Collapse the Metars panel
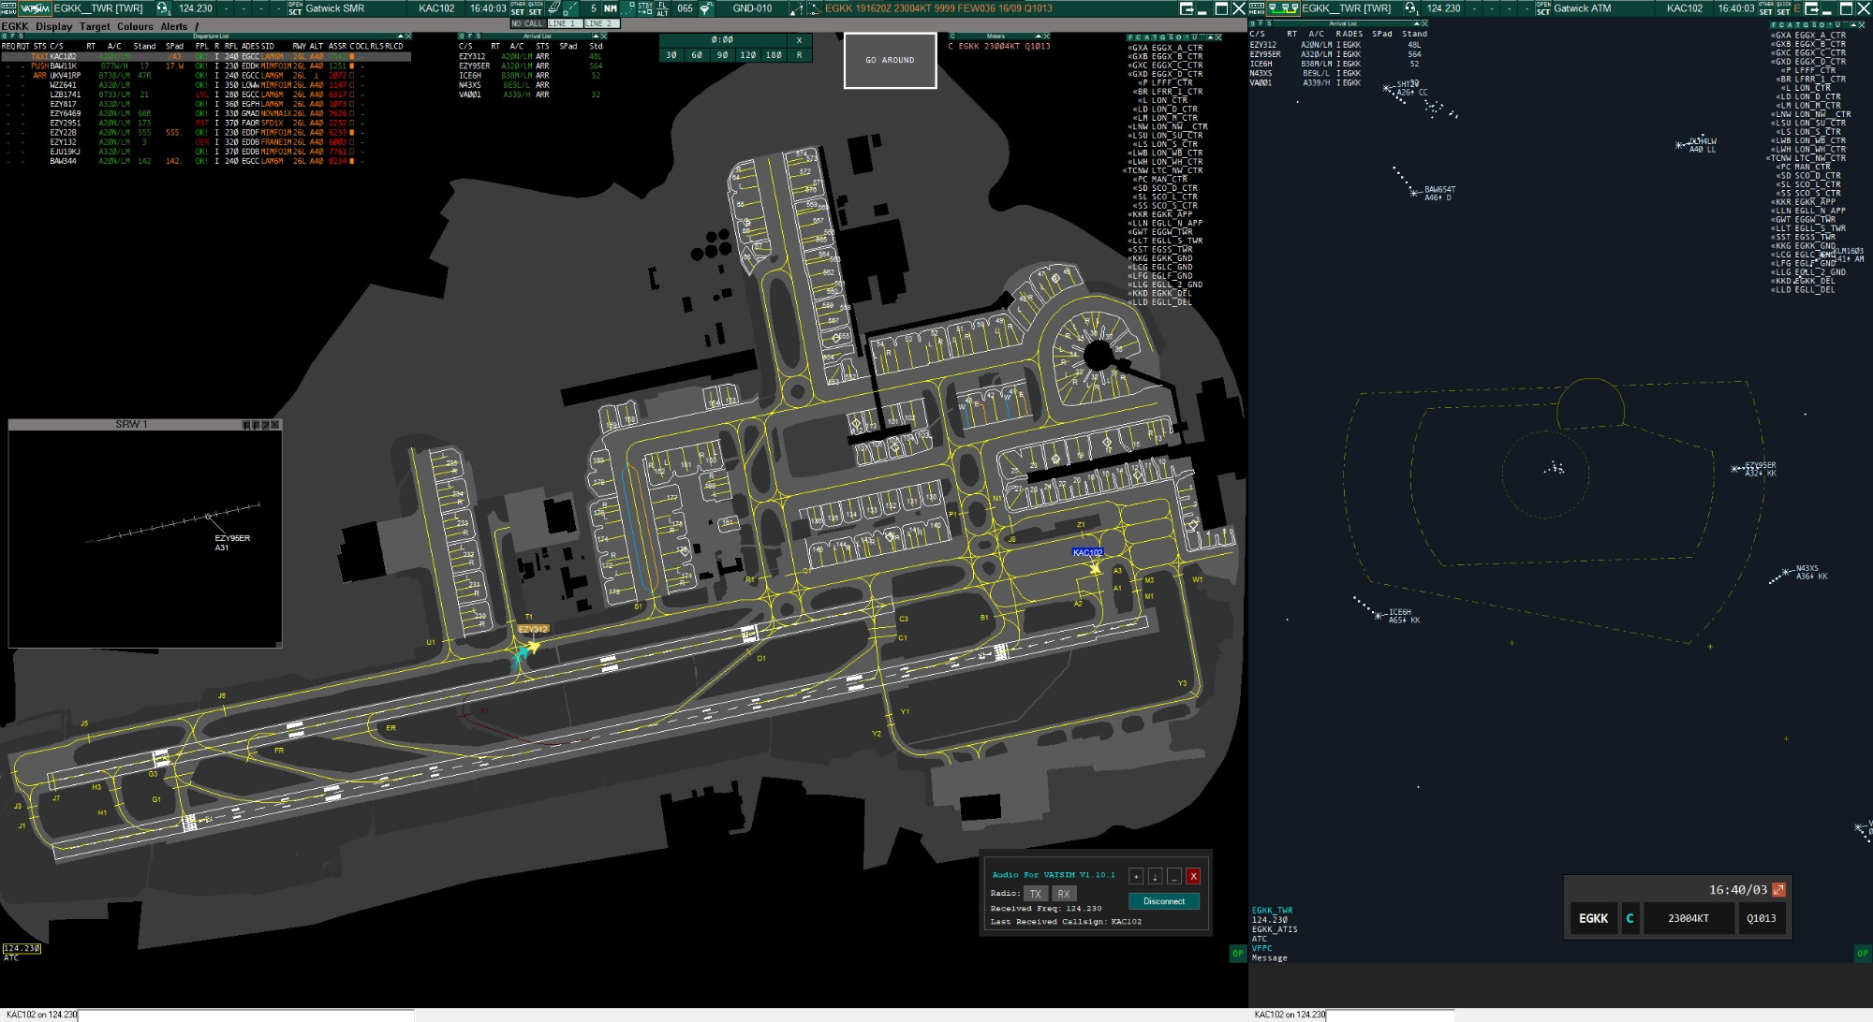 tap(1038, 36)
